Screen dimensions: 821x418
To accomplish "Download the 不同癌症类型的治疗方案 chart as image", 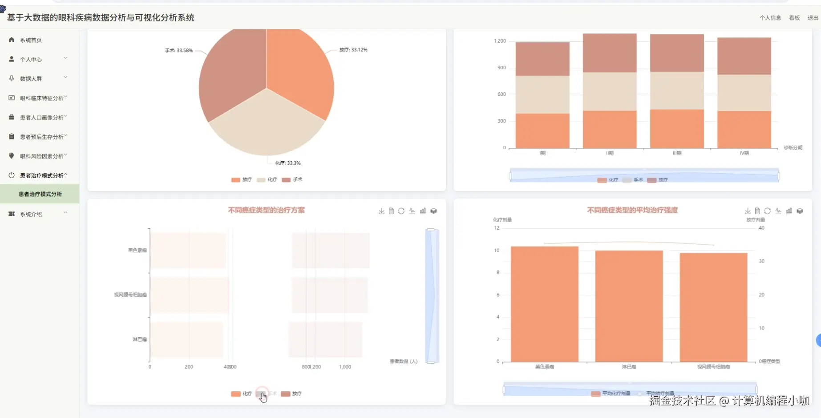I will pyautogui.click(x=381, y=211).
